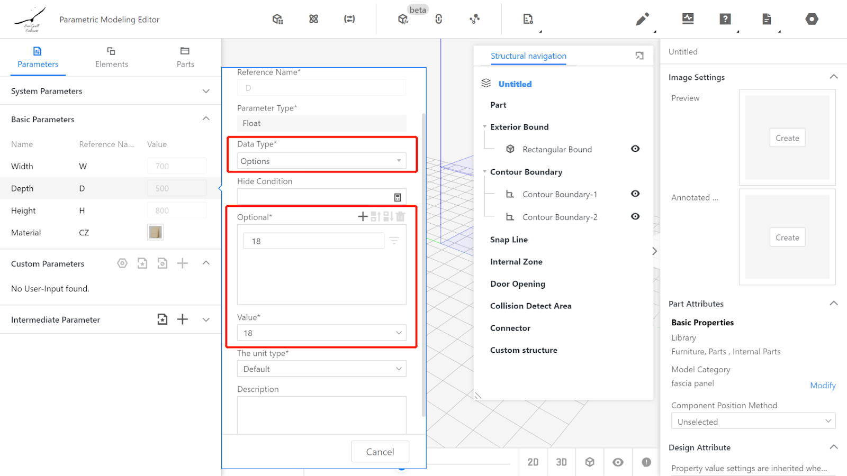This screenshot has height=476, width=847.
Task: Open the help question mark icon
Action: coord(725,19)
